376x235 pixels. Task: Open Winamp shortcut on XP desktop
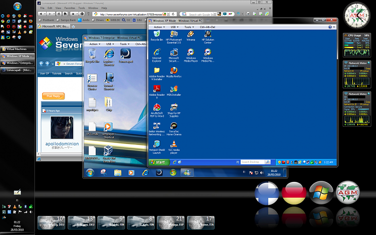(191, 36)
